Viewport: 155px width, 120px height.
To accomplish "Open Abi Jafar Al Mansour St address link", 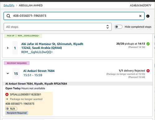I will pyautogui.click(x=52, y=46).
